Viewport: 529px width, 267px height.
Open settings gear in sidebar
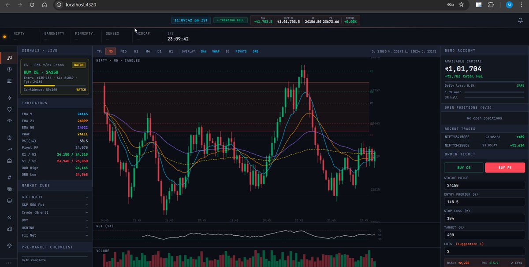point(9,245)
